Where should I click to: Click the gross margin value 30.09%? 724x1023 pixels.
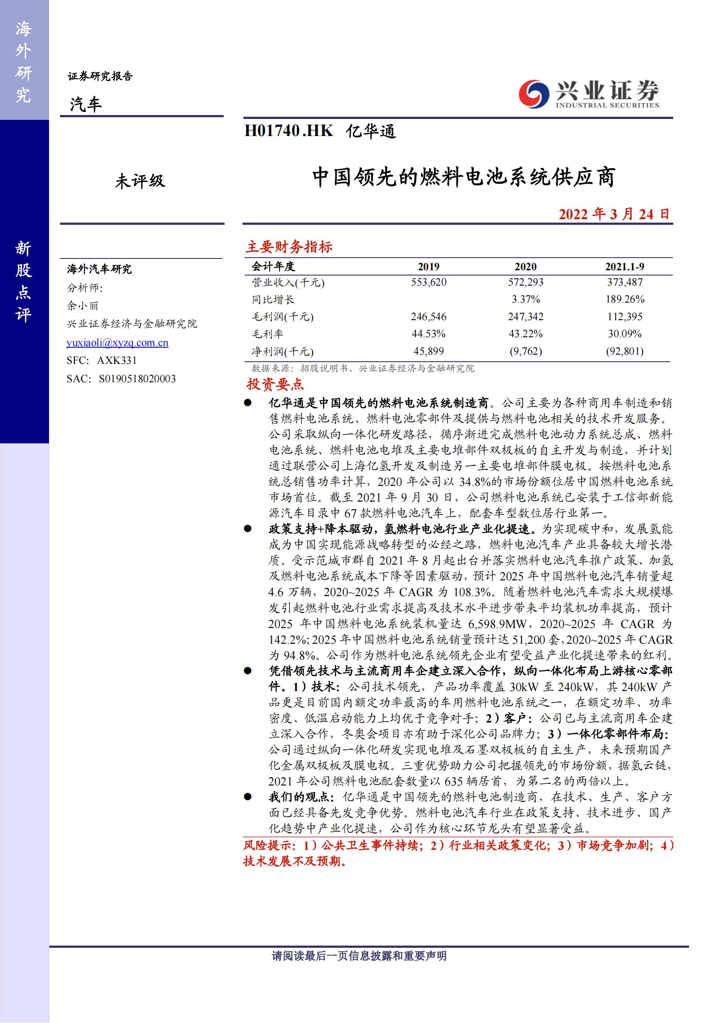[x=625, y=334]
